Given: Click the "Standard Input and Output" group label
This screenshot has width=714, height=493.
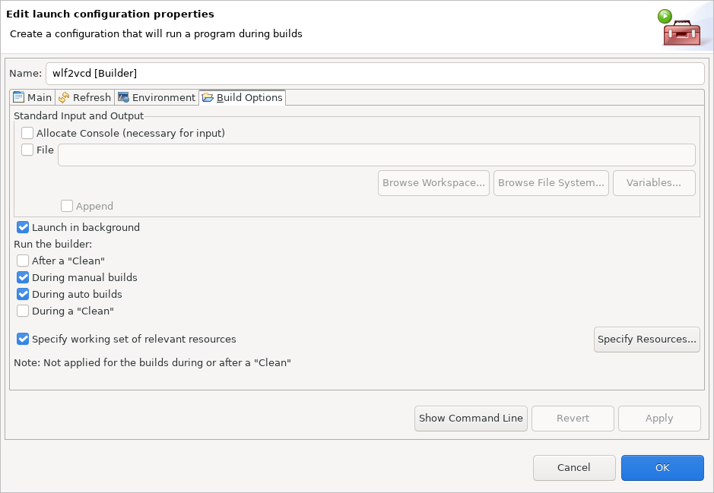Looking at the screenshot, I should [x=79, y=116].
